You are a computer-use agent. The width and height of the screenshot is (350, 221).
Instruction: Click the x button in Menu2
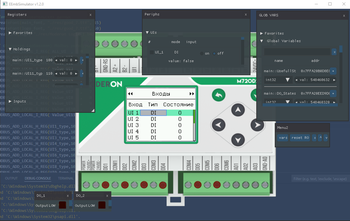click(x=315, y=138)
